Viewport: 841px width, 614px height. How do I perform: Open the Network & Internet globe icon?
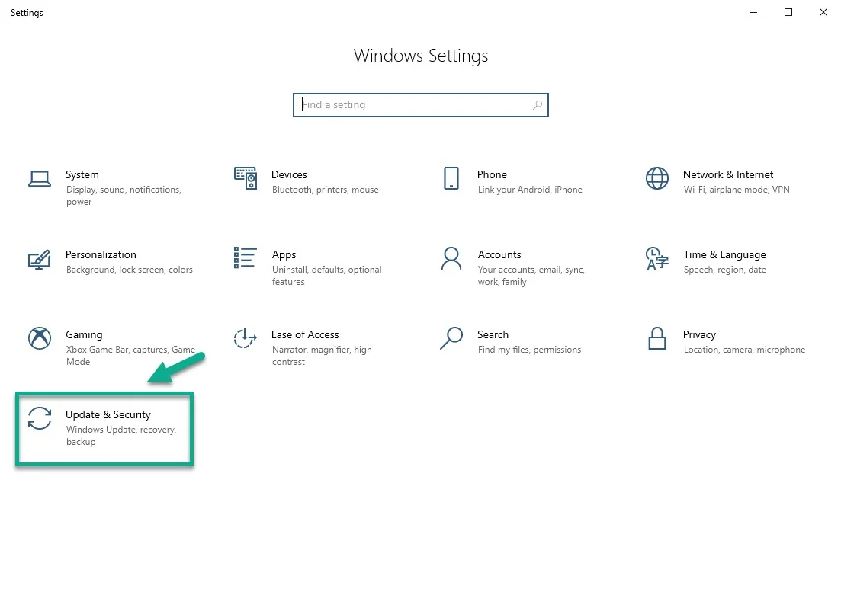pyautogui.click(x=657, y=178)
